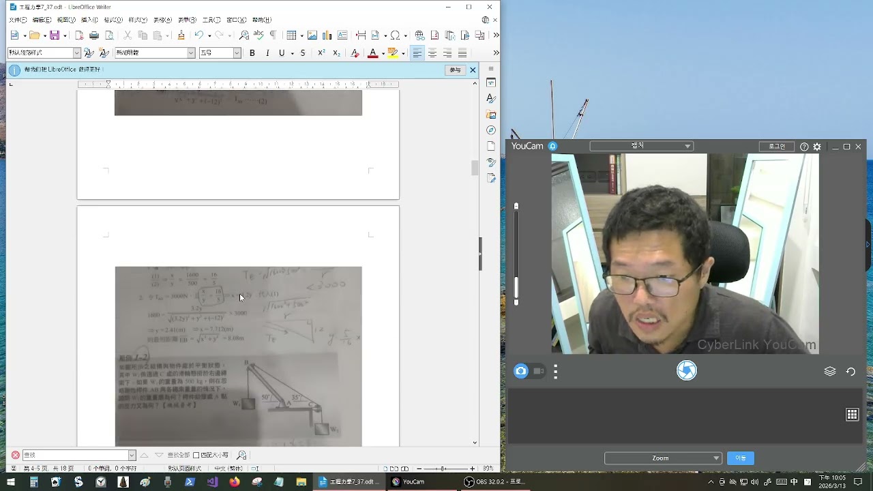Viewport: 873px width, 491px height.
Task: Insert a text box
Action: (x=342, y=35)
